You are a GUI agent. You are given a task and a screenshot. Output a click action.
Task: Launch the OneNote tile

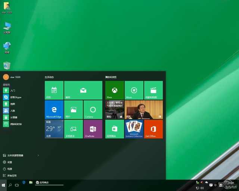(x=93, y=129)
